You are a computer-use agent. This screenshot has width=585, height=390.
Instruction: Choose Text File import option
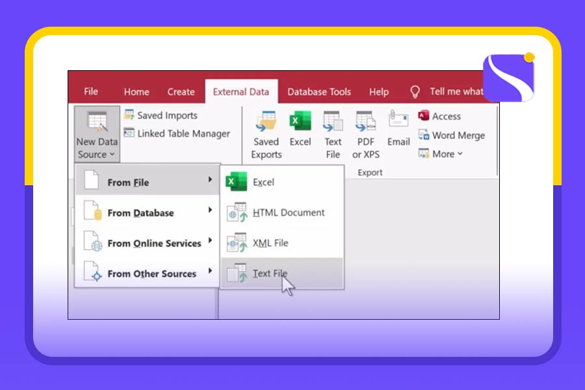click(283, 273)
